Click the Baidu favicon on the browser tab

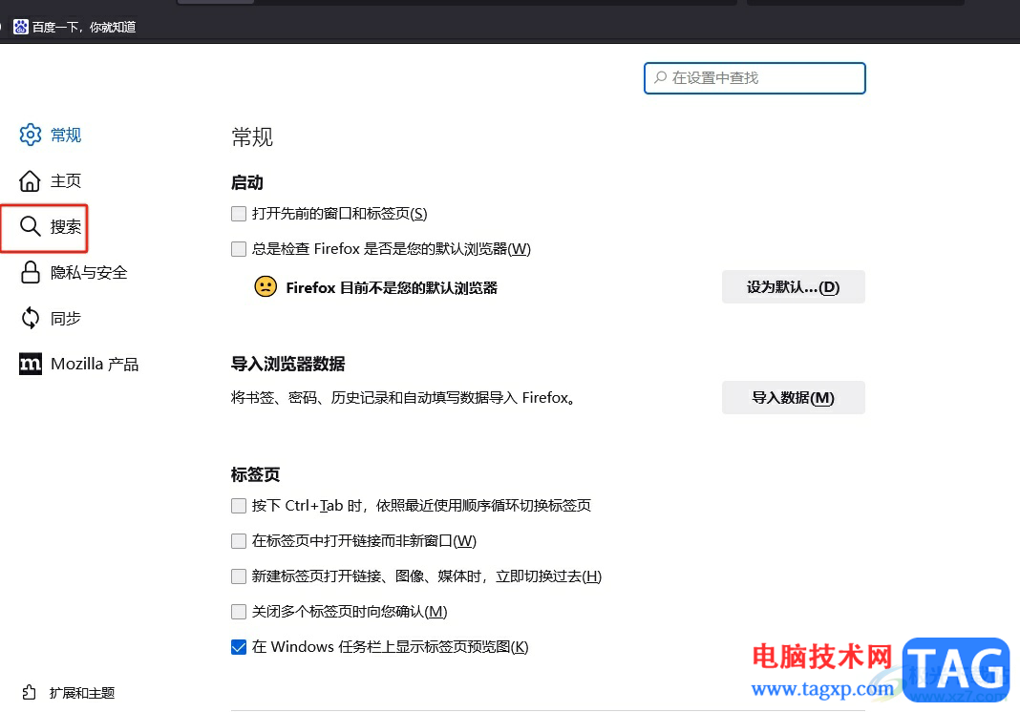click(x=21, y=26)
